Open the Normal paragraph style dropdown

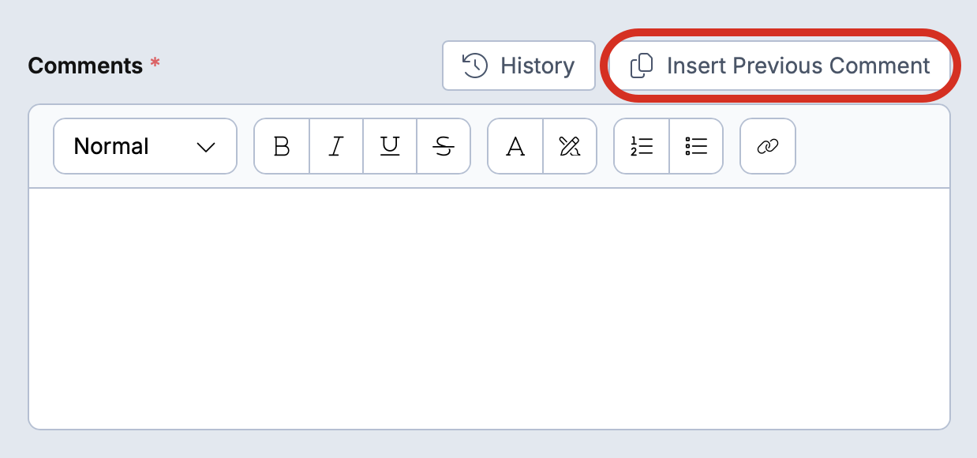(x=145, y=146)
